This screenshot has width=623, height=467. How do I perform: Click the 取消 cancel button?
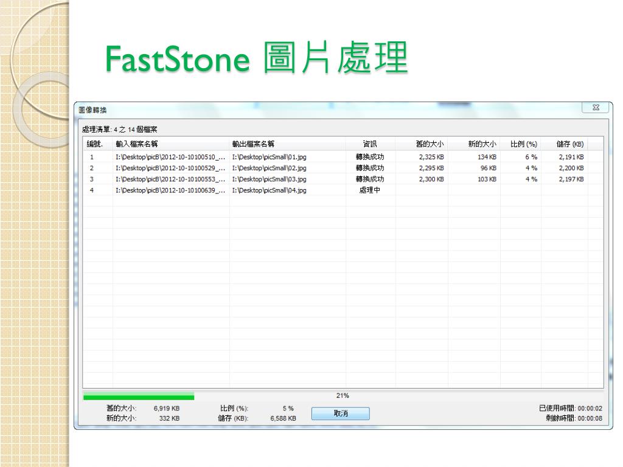click(x=341, y=413)
